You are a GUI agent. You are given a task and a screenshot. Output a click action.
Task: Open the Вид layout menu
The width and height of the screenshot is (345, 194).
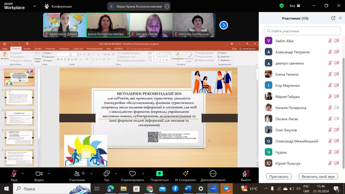pyautogui.click(x=295, y=6)
